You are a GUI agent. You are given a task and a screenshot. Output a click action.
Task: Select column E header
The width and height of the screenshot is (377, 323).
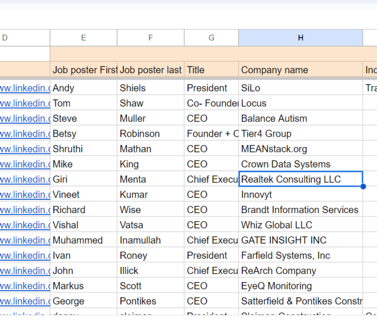point(83,38)
